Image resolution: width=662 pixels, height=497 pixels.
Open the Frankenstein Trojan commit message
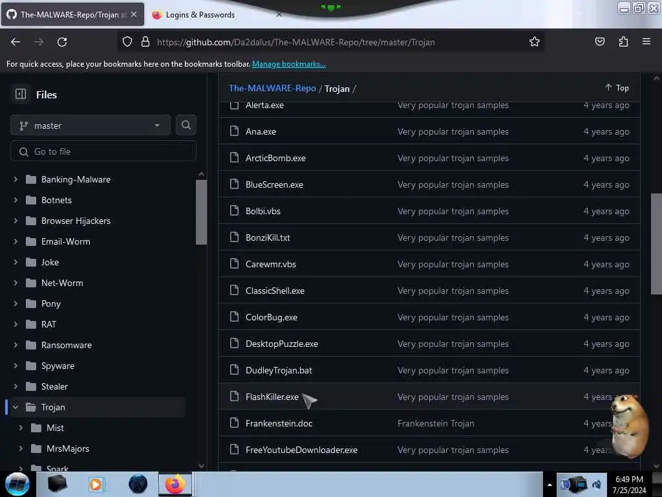tap(436, 423)
